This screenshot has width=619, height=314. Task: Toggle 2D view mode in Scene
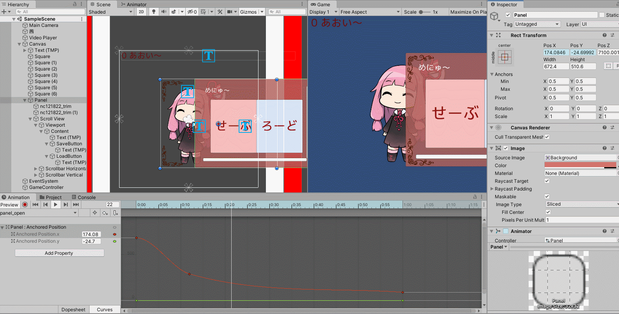coord(141,12)
